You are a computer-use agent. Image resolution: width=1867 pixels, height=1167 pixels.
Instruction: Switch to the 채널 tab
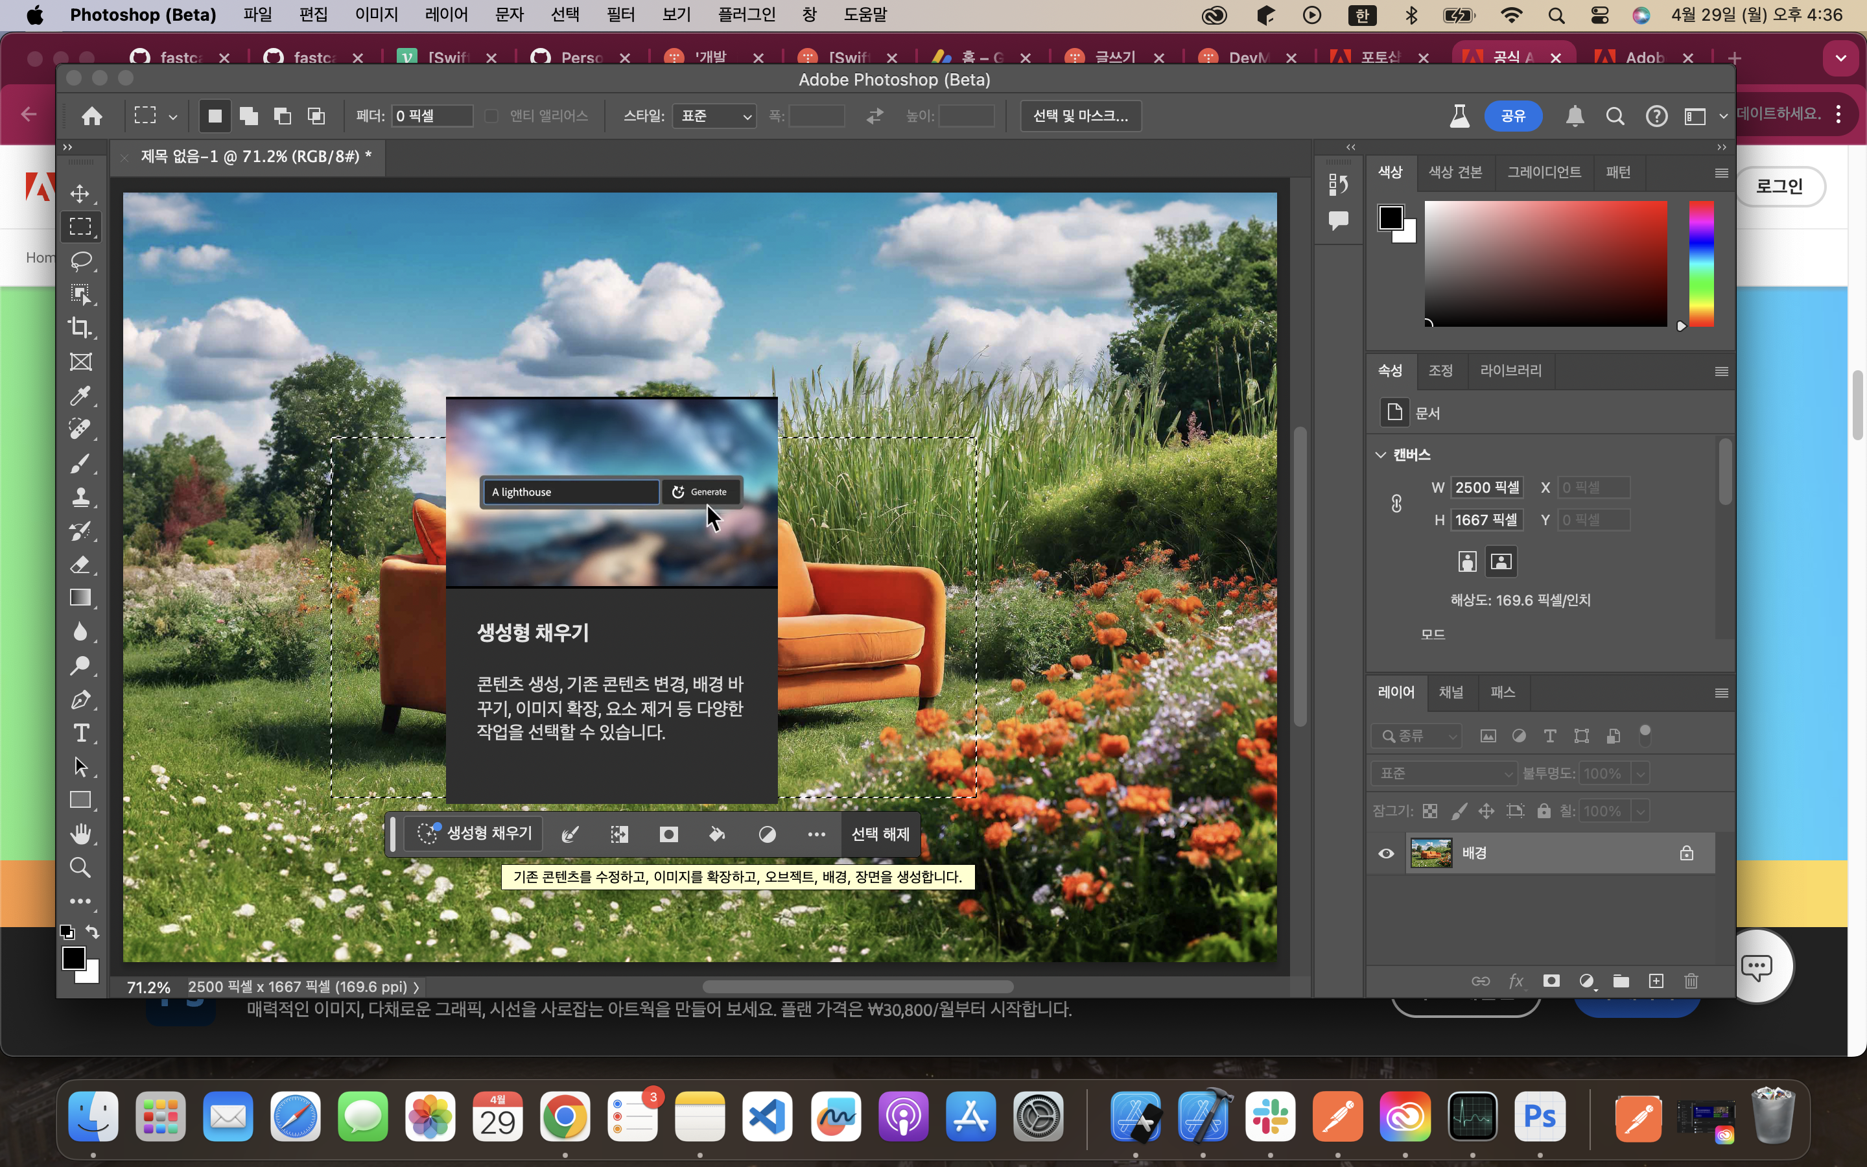tap(1450, 692)
